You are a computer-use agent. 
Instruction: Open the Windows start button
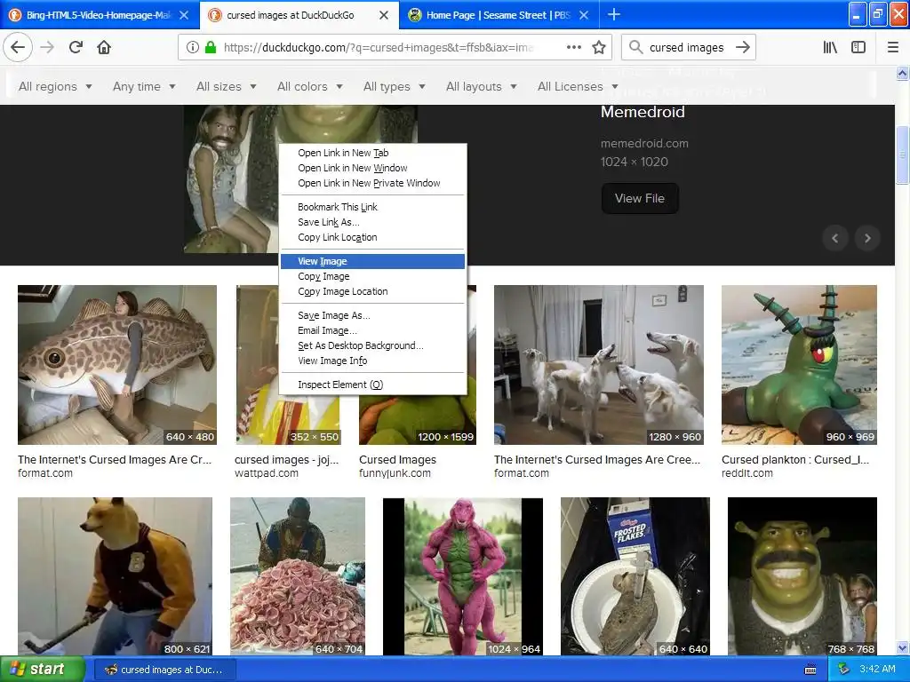(x=42, y=670)
